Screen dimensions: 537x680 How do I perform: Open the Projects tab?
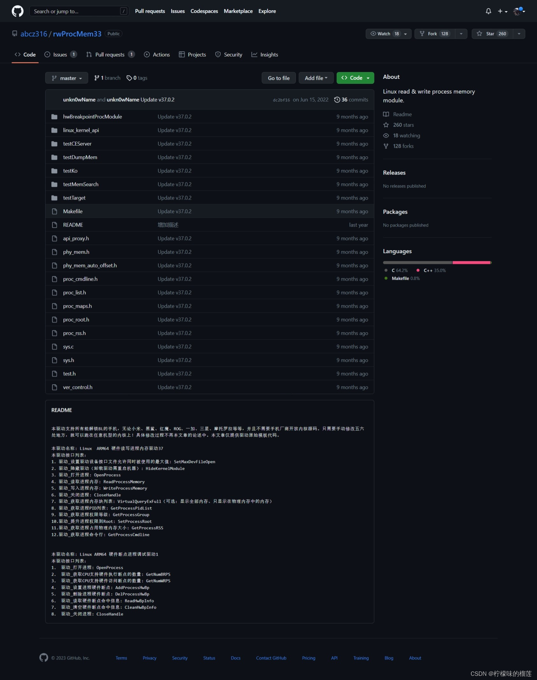[192, 55]
